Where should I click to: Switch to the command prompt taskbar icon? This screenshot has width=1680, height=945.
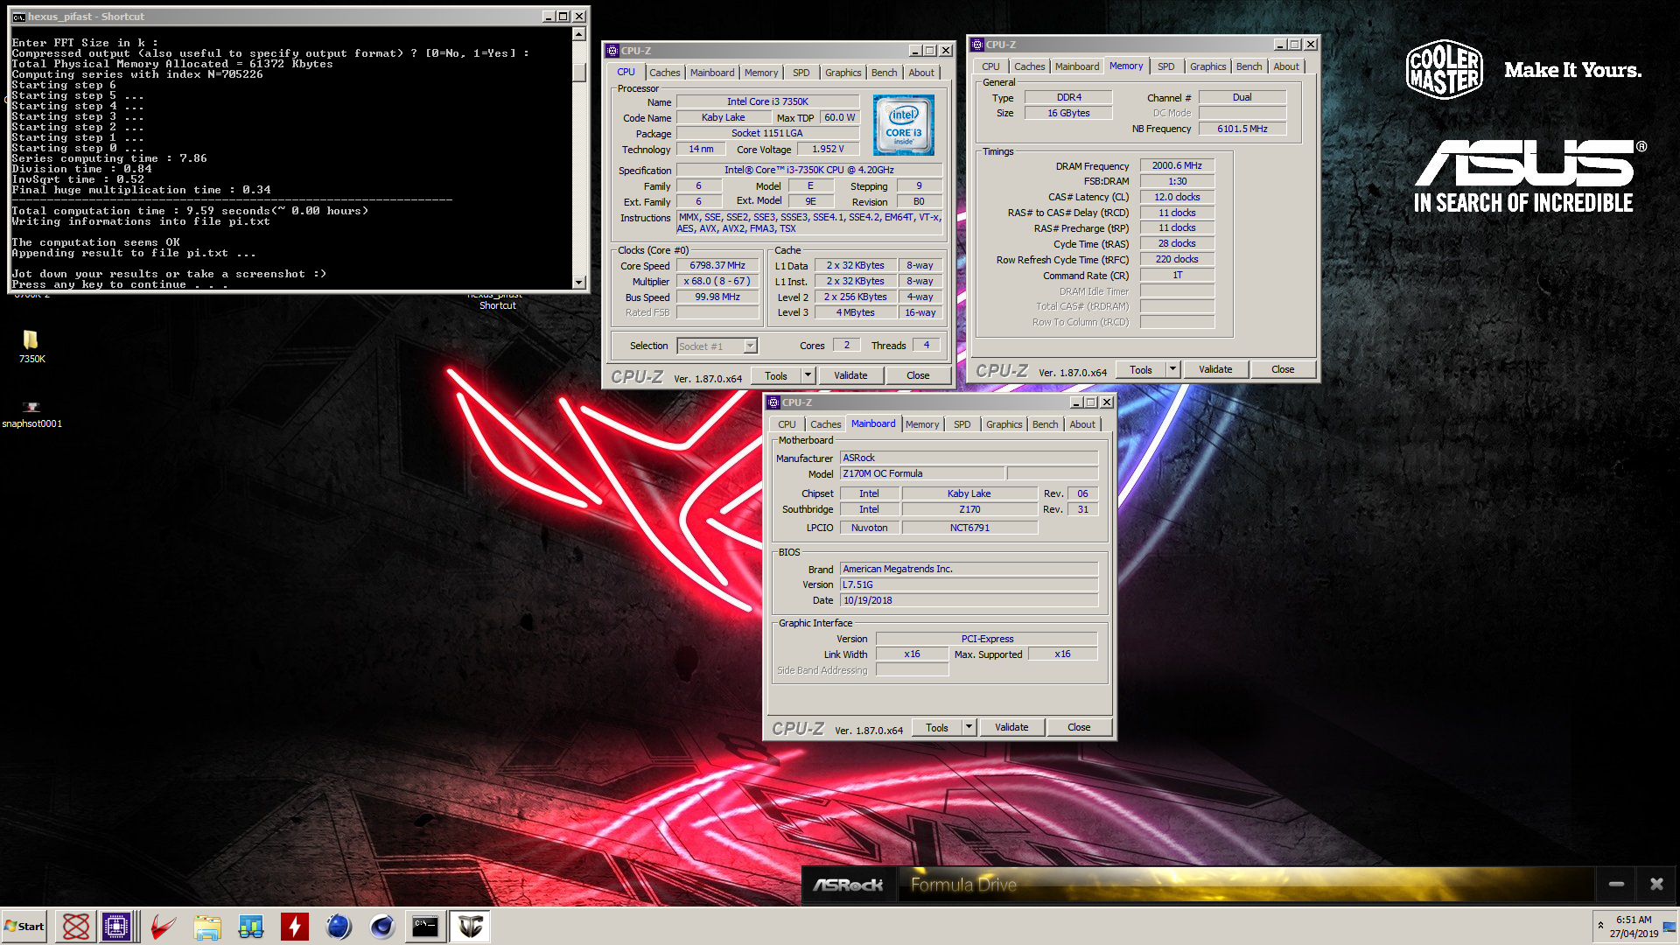pyautogui.click(x=426, y=927)
